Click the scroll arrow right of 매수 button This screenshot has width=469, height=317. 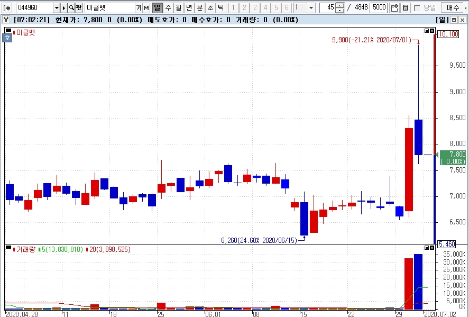467,8
